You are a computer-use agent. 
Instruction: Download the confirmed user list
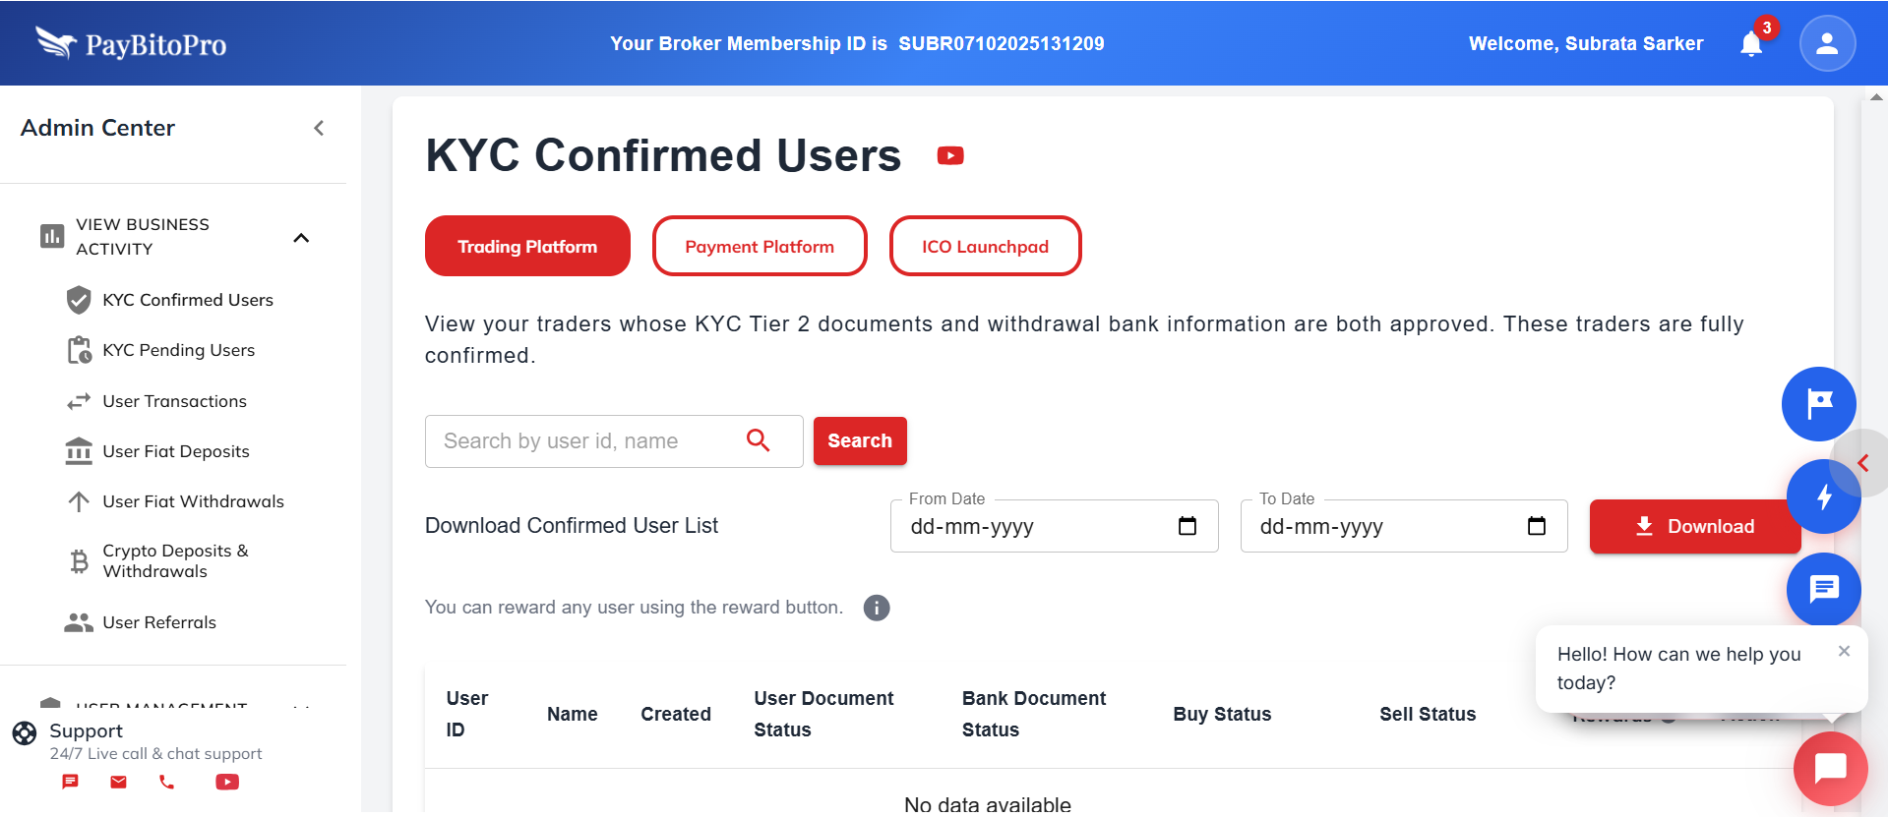(1694, 526)
